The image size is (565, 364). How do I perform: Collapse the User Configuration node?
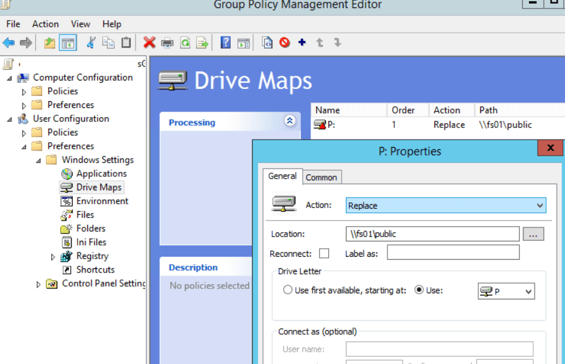point(10,119)
